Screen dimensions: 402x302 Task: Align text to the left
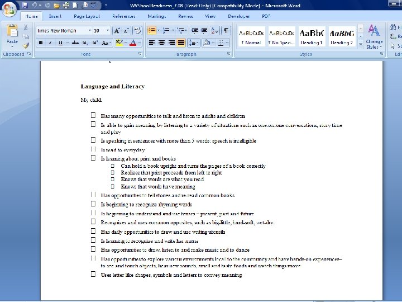click(152, 43)
